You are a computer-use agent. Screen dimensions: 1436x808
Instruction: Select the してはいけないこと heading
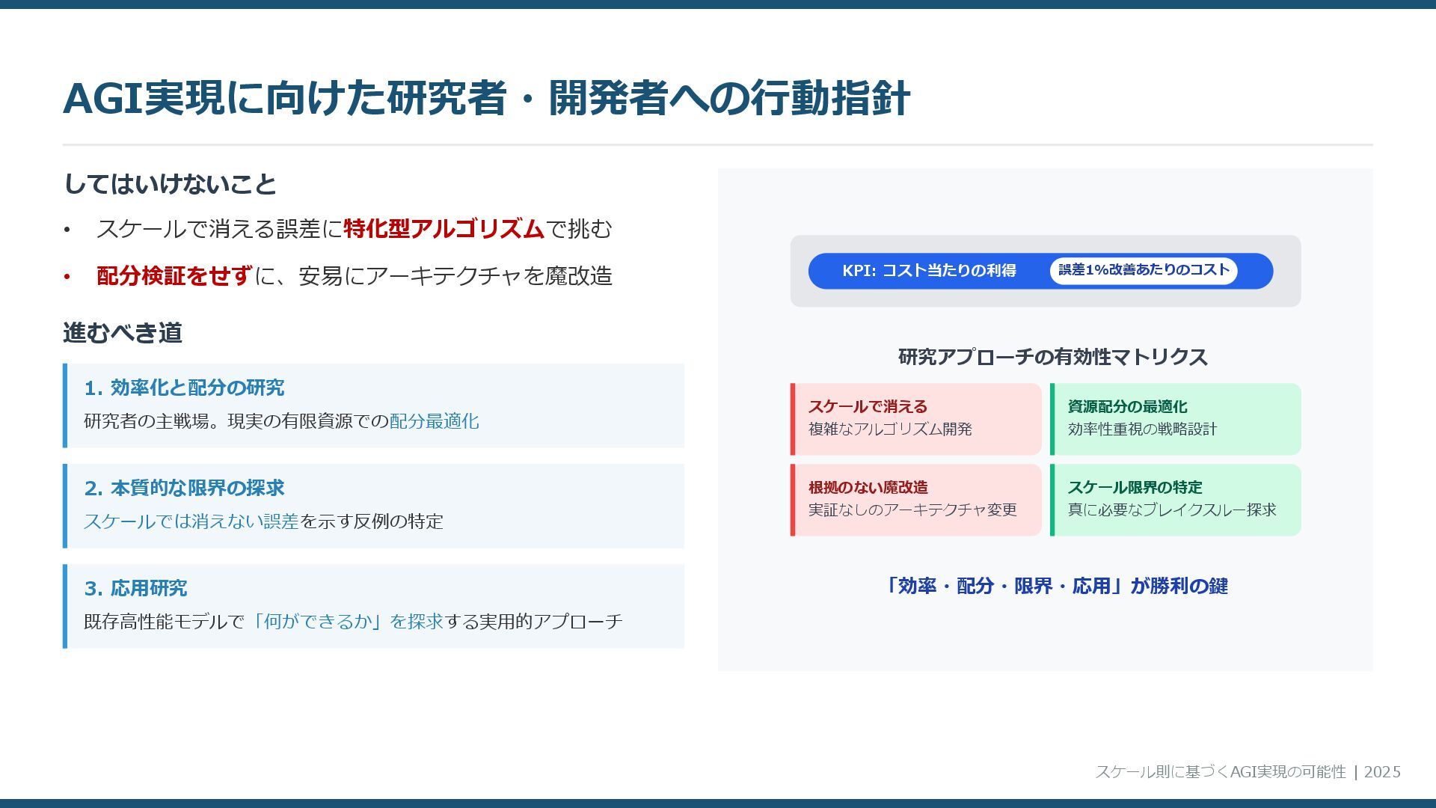170,184
